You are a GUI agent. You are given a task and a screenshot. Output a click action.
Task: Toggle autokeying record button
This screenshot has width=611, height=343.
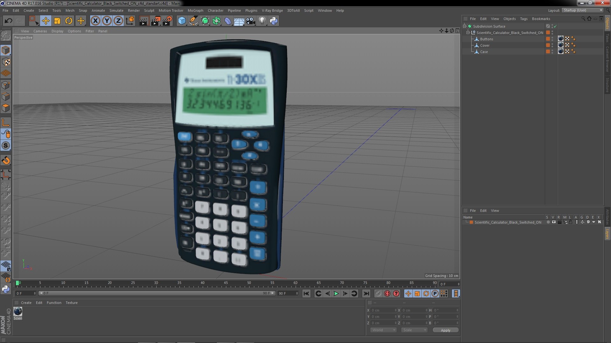387,294
